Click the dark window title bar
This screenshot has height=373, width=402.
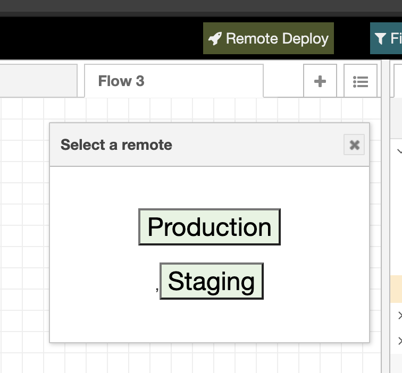(x=201, y=6)
